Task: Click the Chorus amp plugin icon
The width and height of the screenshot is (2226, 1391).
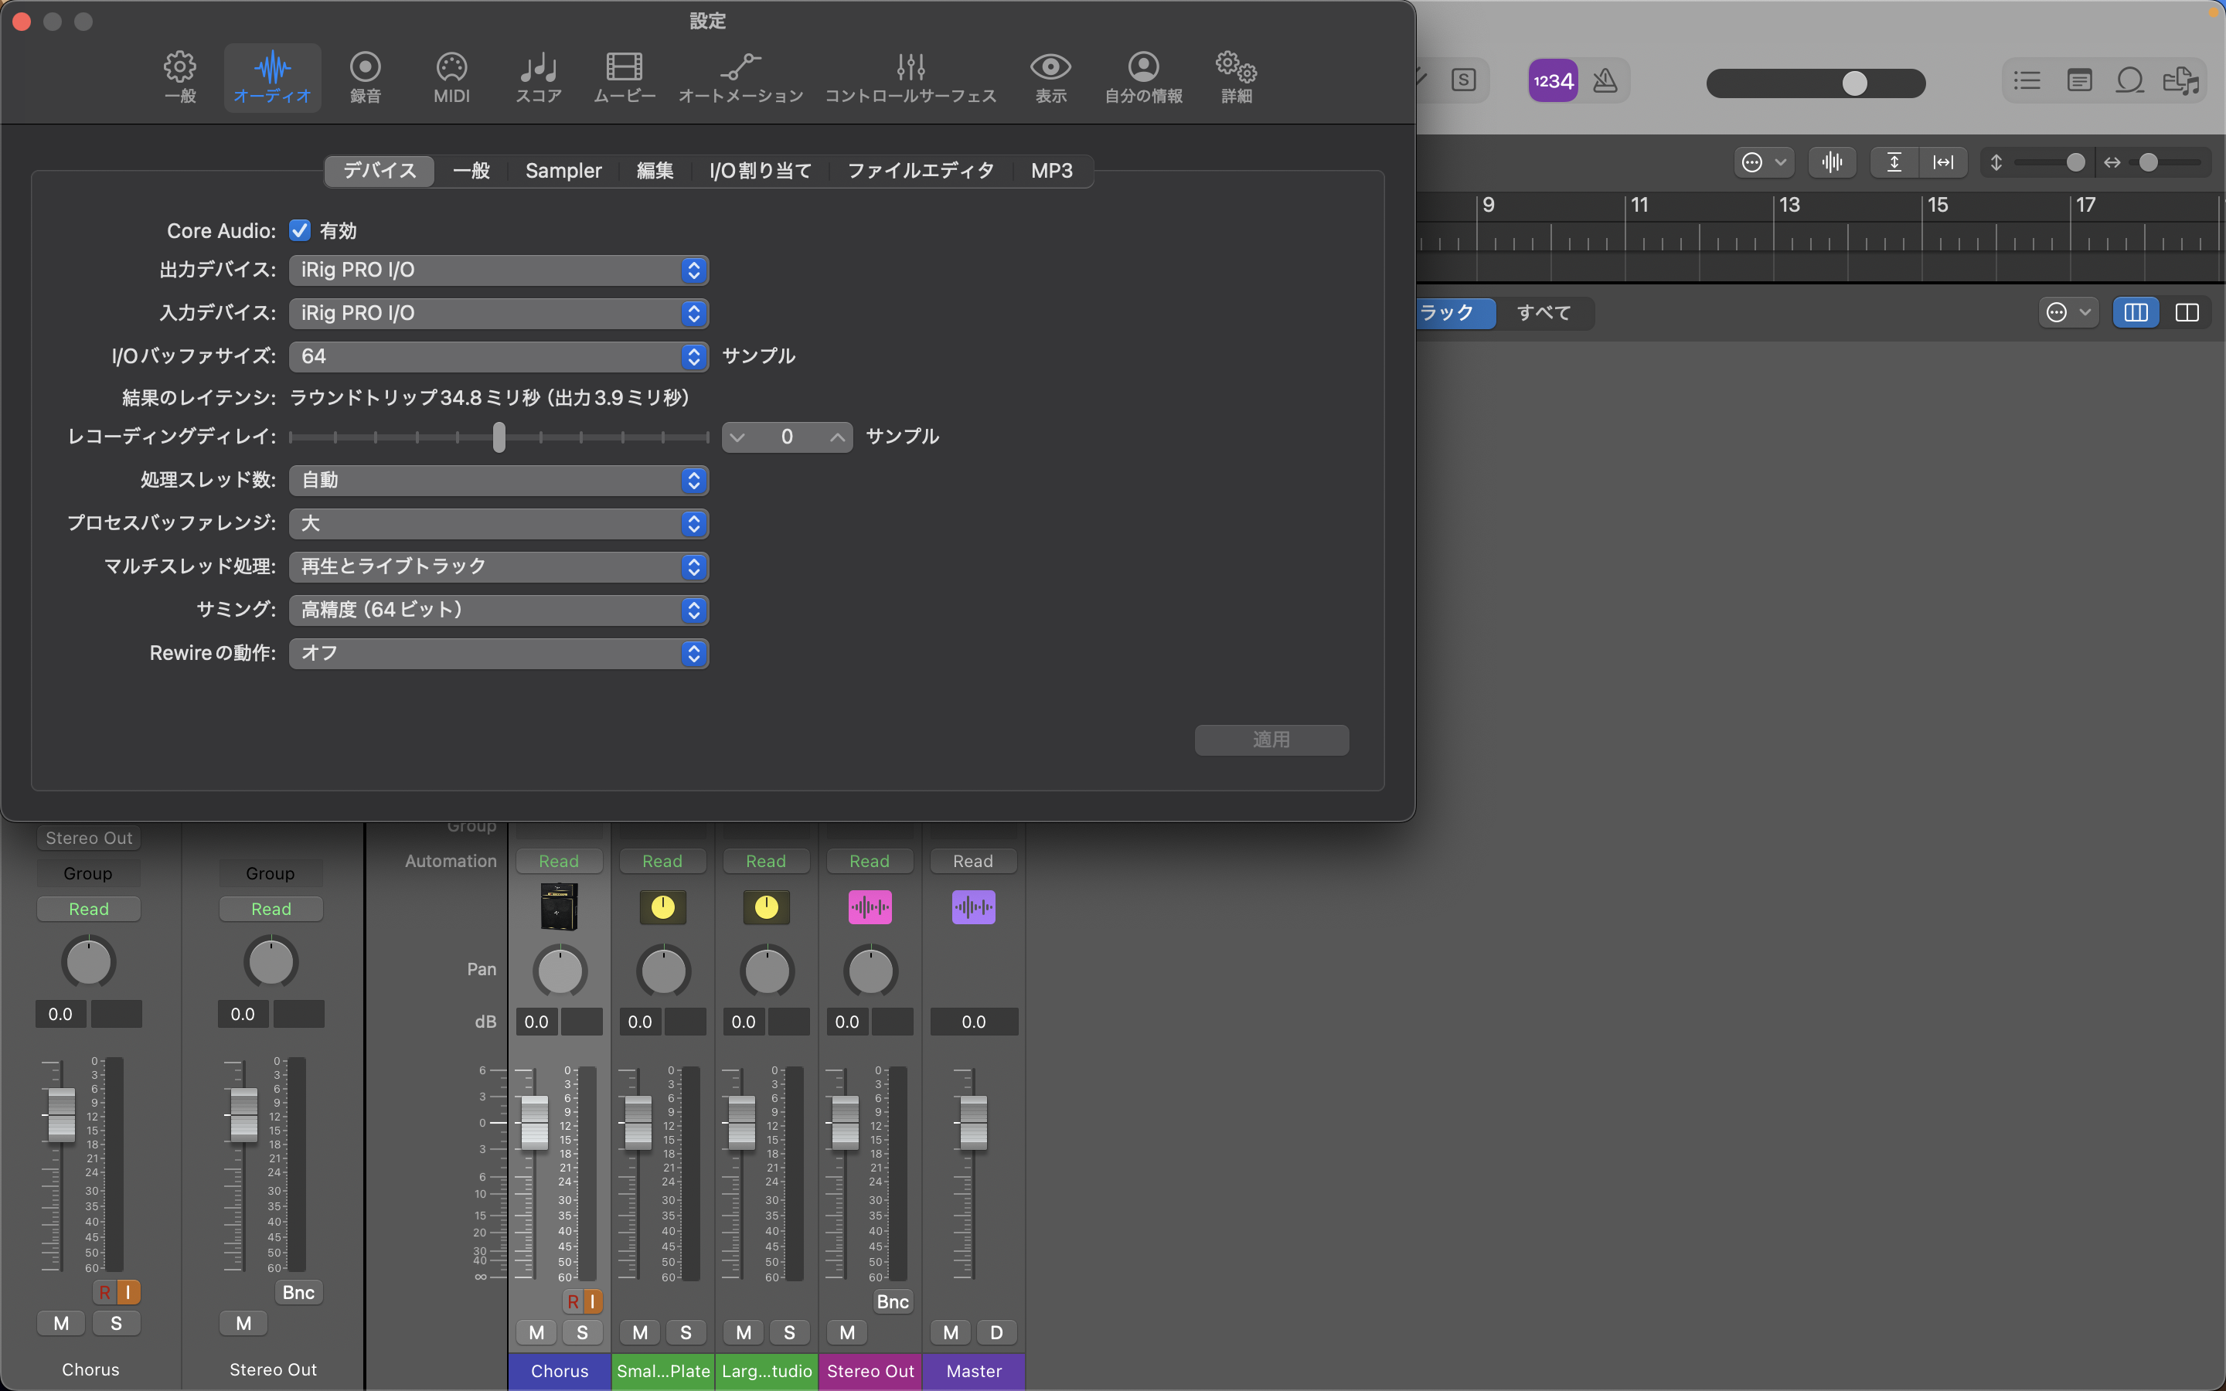Action: point(558,907)
